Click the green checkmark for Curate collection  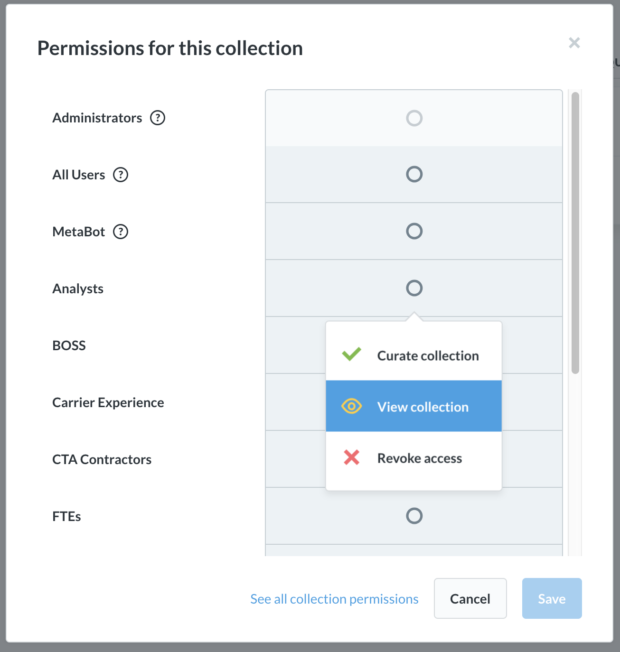coord(351,354)
